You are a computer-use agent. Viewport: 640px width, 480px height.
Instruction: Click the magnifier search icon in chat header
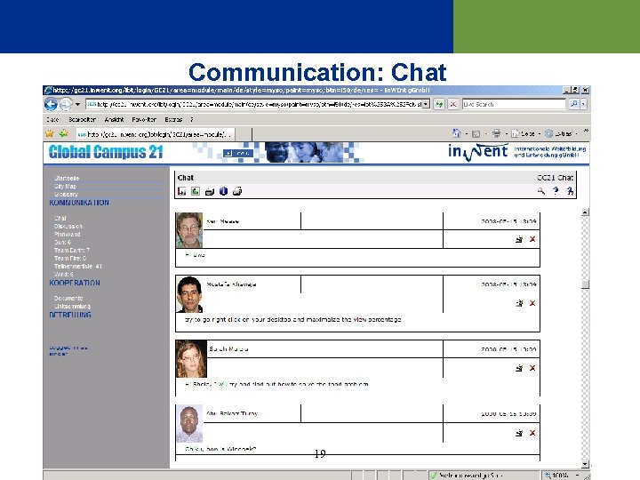pyautogui.click(x=541, y=190)
